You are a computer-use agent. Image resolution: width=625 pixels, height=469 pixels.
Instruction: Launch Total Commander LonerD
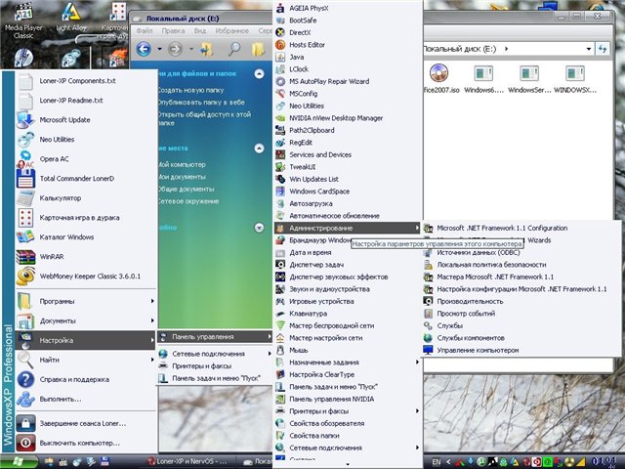pyautogui.click(x=86, y=178)
